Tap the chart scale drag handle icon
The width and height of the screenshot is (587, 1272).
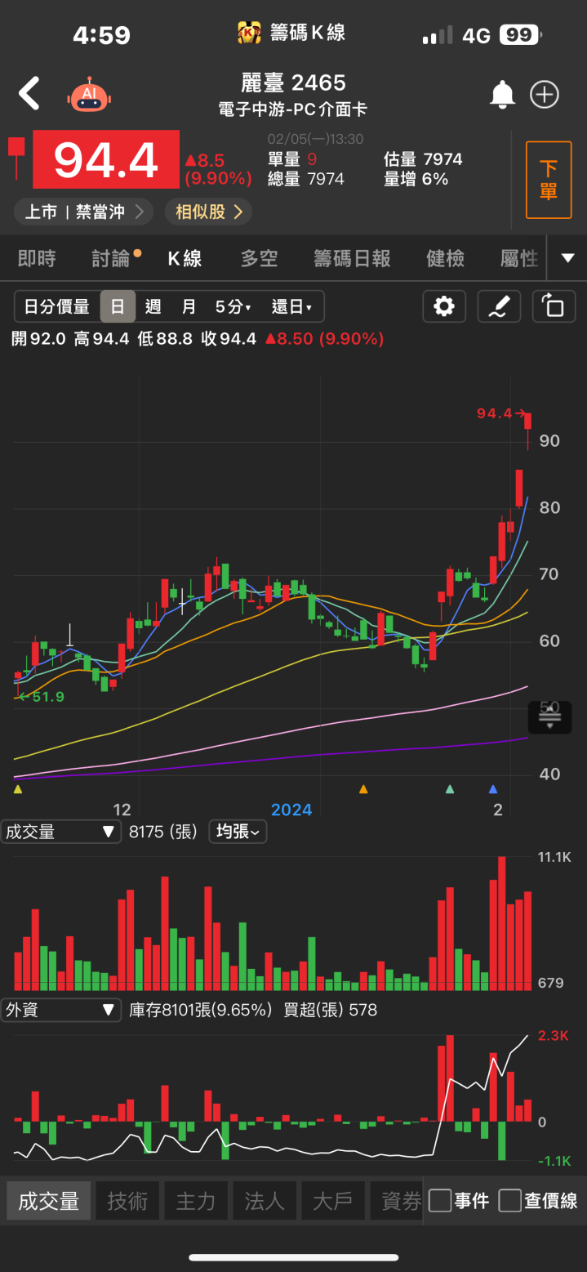coord(549,717)
